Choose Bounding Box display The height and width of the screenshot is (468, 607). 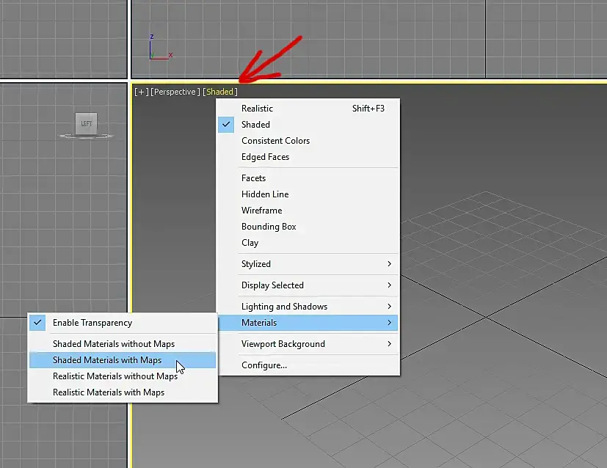308,227
